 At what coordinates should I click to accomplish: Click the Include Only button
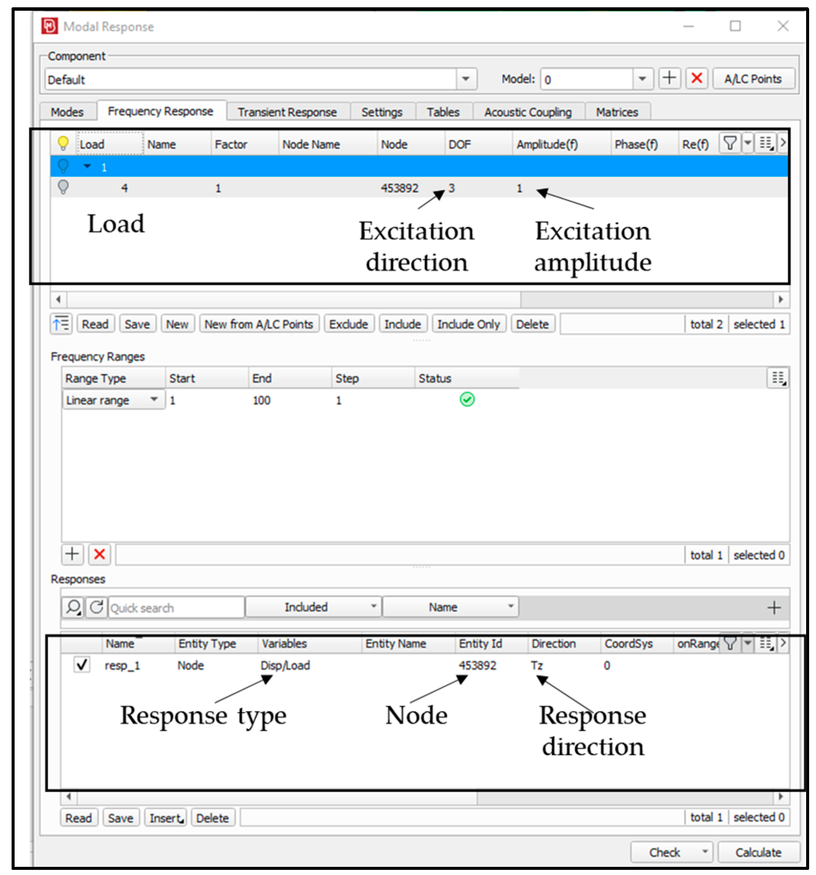coord(468,324)
